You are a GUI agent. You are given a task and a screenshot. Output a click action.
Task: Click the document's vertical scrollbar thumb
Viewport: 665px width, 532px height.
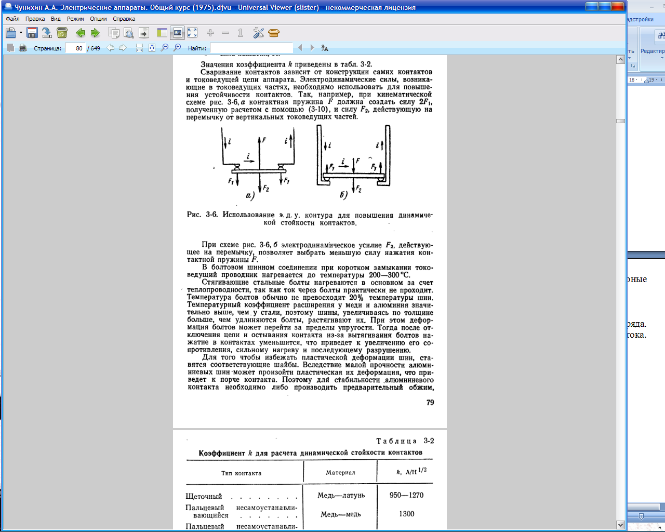tap(620, 121)
